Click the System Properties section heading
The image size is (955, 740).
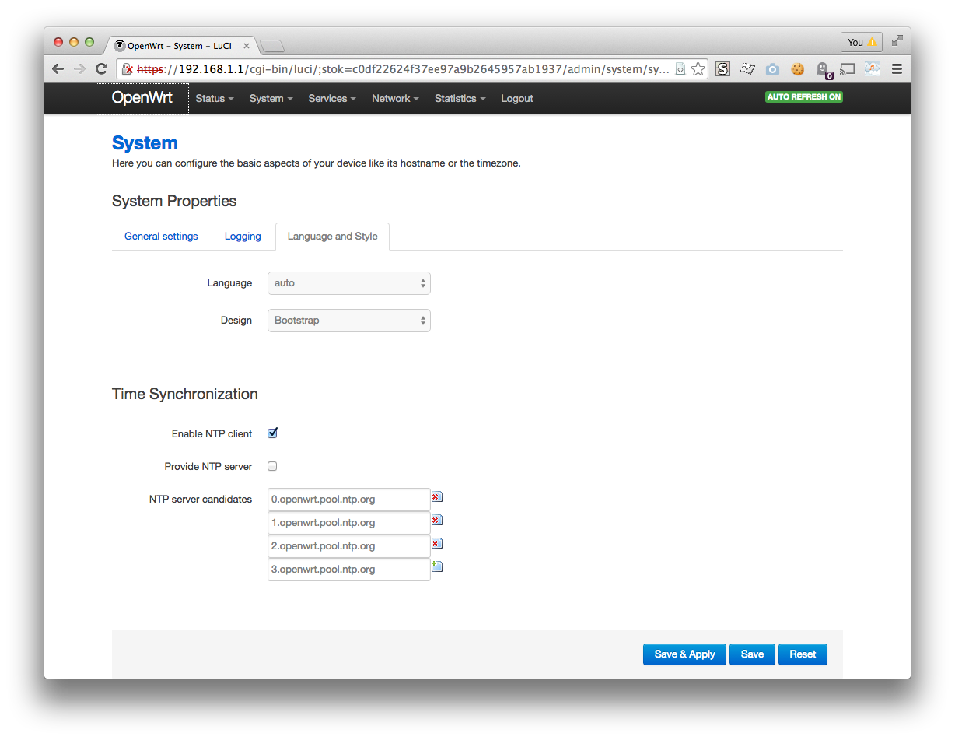tap(174, 202)
